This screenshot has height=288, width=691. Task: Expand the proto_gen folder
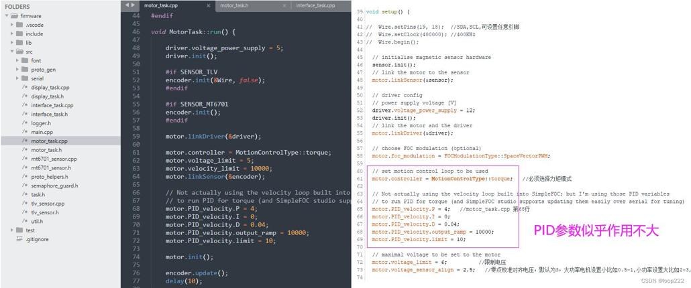click(x=17, y=70)
